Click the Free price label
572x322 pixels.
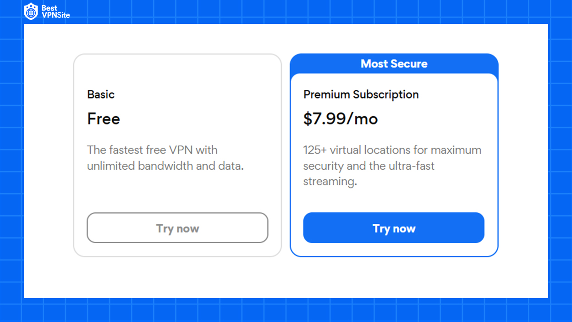[x=104, y=119]
